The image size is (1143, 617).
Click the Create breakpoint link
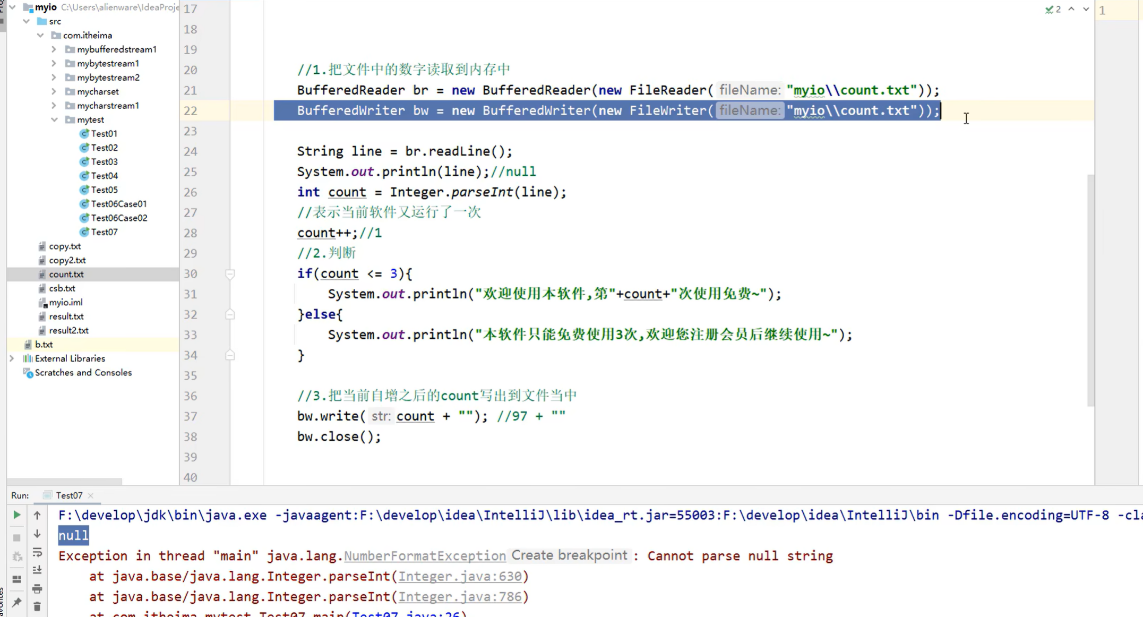tap(570, 555)
